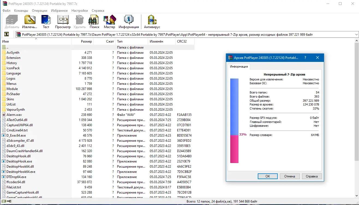Open the Избранное menu
Image resolution: width=359 pixels, height=205 pixels.
tap(59, 11)
